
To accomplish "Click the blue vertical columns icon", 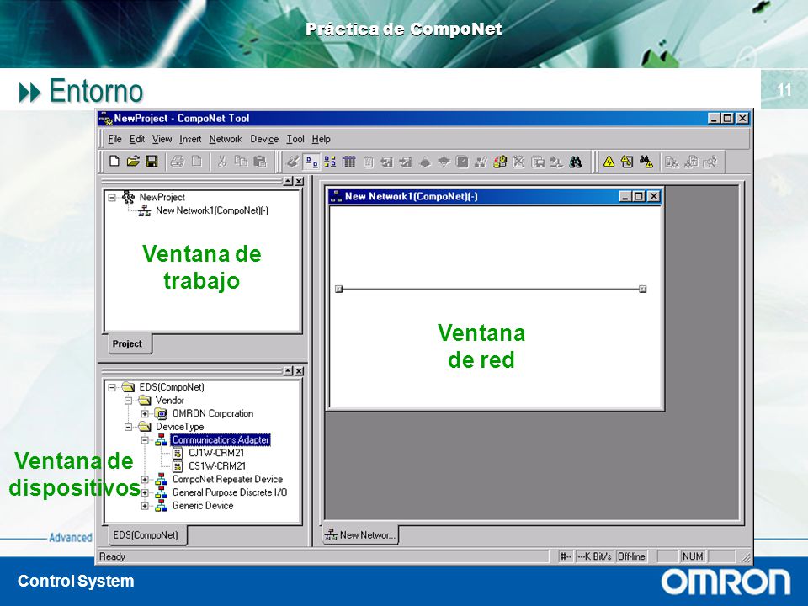I will [348, 162].
